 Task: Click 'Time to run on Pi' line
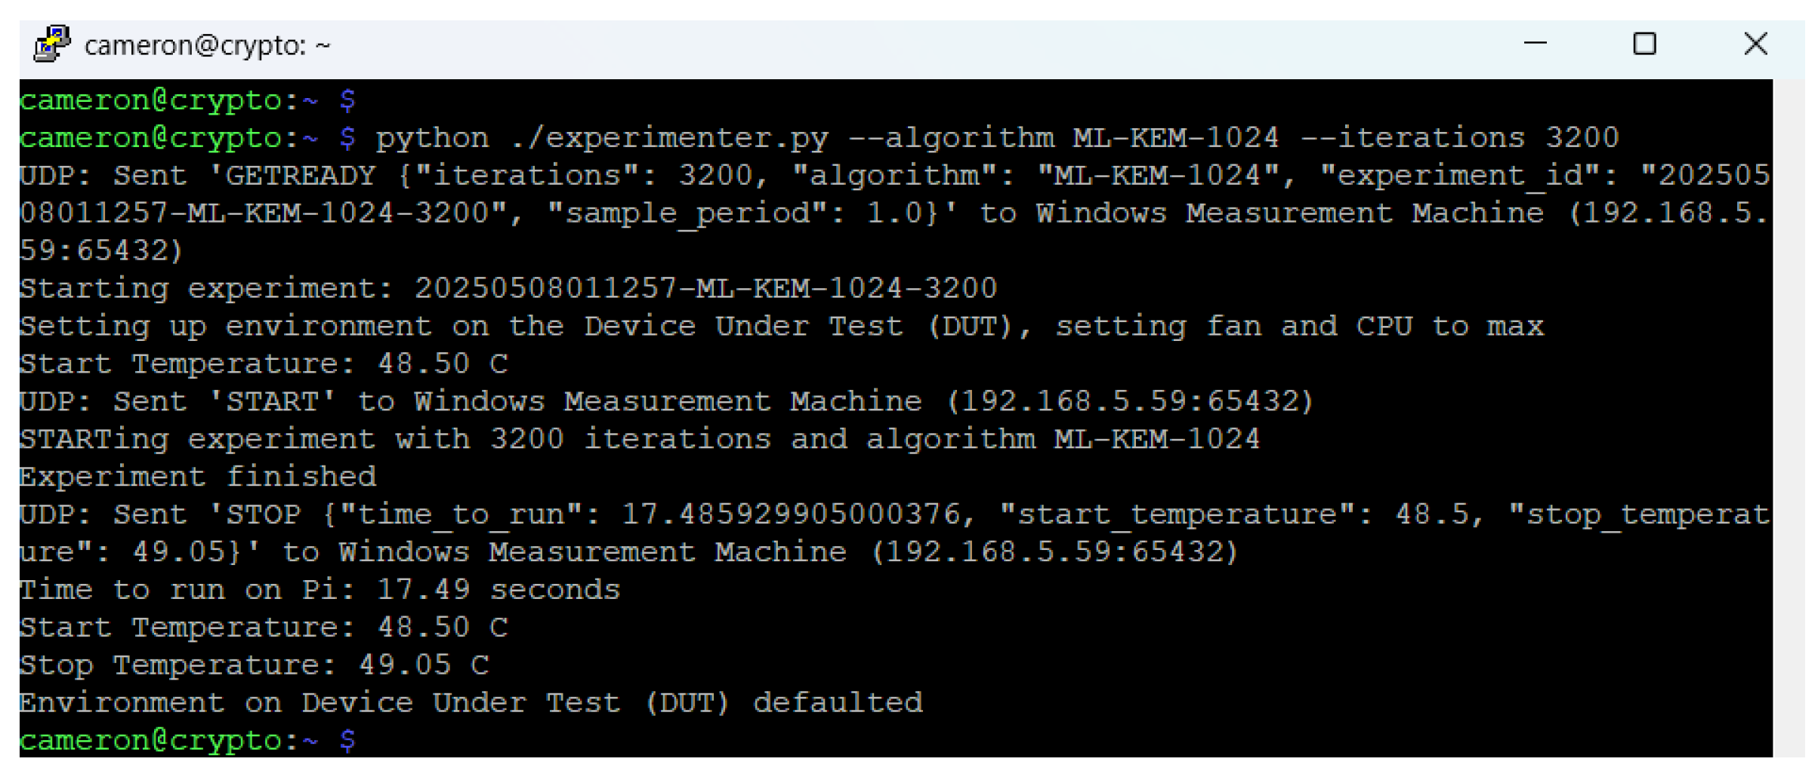click(319, 590)
